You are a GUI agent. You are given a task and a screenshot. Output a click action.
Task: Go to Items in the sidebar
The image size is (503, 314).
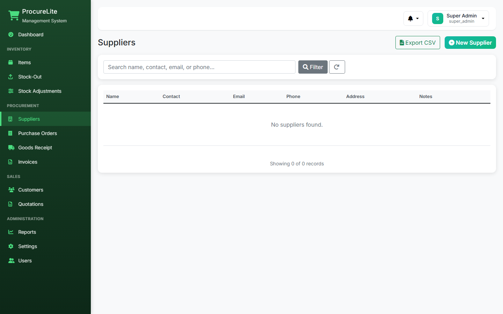pyautogui.click(x=45, y=62)
